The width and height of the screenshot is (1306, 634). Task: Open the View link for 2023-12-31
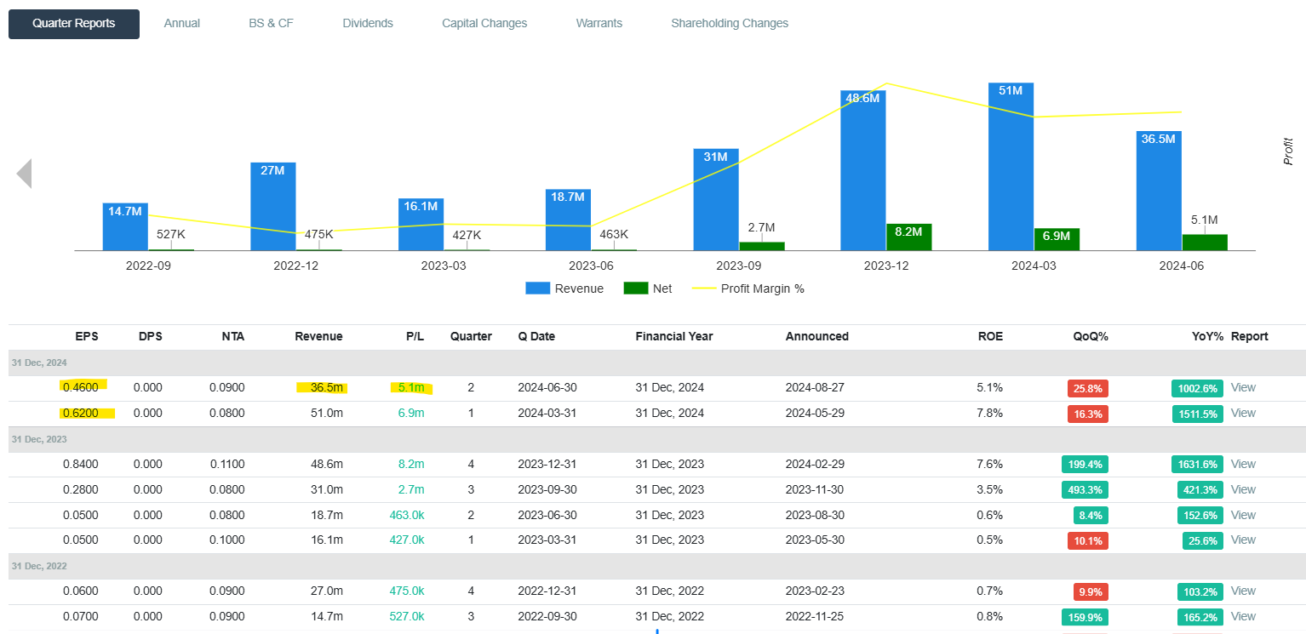coord(1243,464)
